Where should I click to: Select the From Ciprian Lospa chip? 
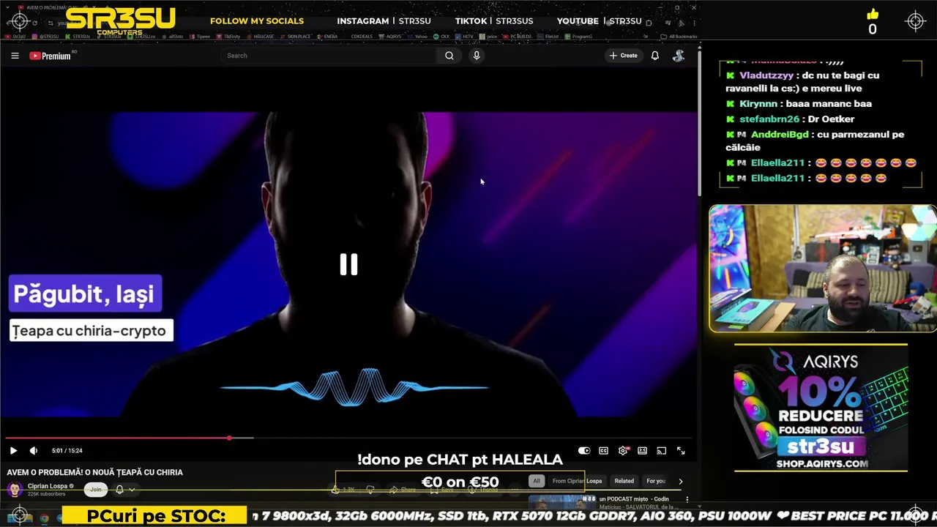577,481
